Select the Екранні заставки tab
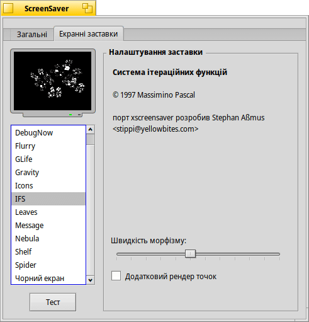 coord(89,34)
